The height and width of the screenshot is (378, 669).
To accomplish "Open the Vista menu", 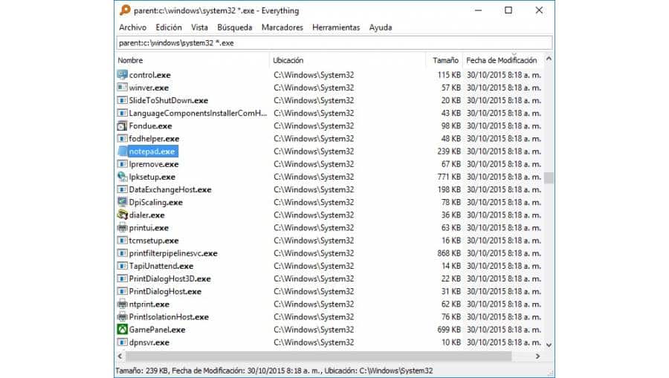I will [x=199, y=27].
